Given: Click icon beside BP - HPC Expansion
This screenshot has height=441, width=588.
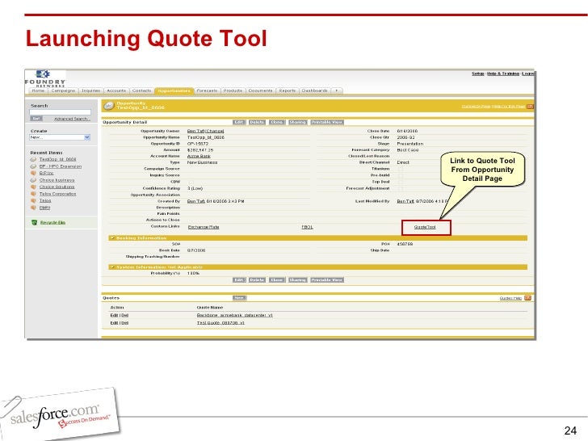Looking at the screenshot, I should pyautogui.click(x=33, y=166).
